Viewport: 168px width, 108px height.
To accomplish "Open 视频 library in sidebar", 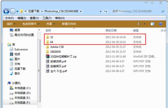I will 17,54.
